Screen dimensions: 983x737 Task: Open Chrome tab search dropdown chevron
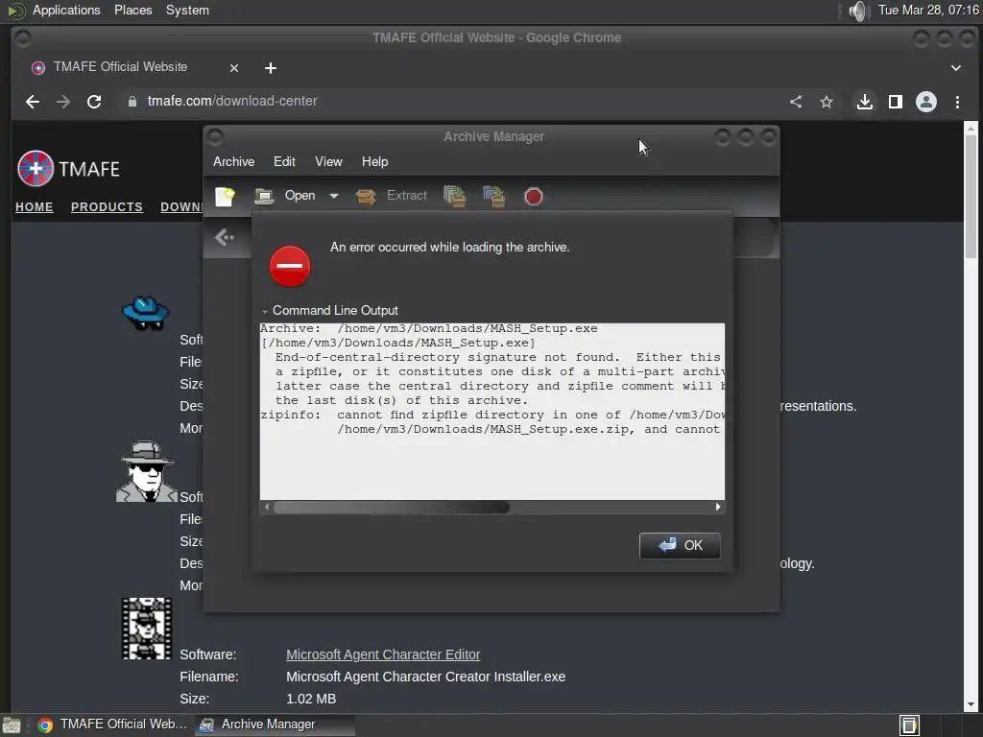click(x=956, y=68)
